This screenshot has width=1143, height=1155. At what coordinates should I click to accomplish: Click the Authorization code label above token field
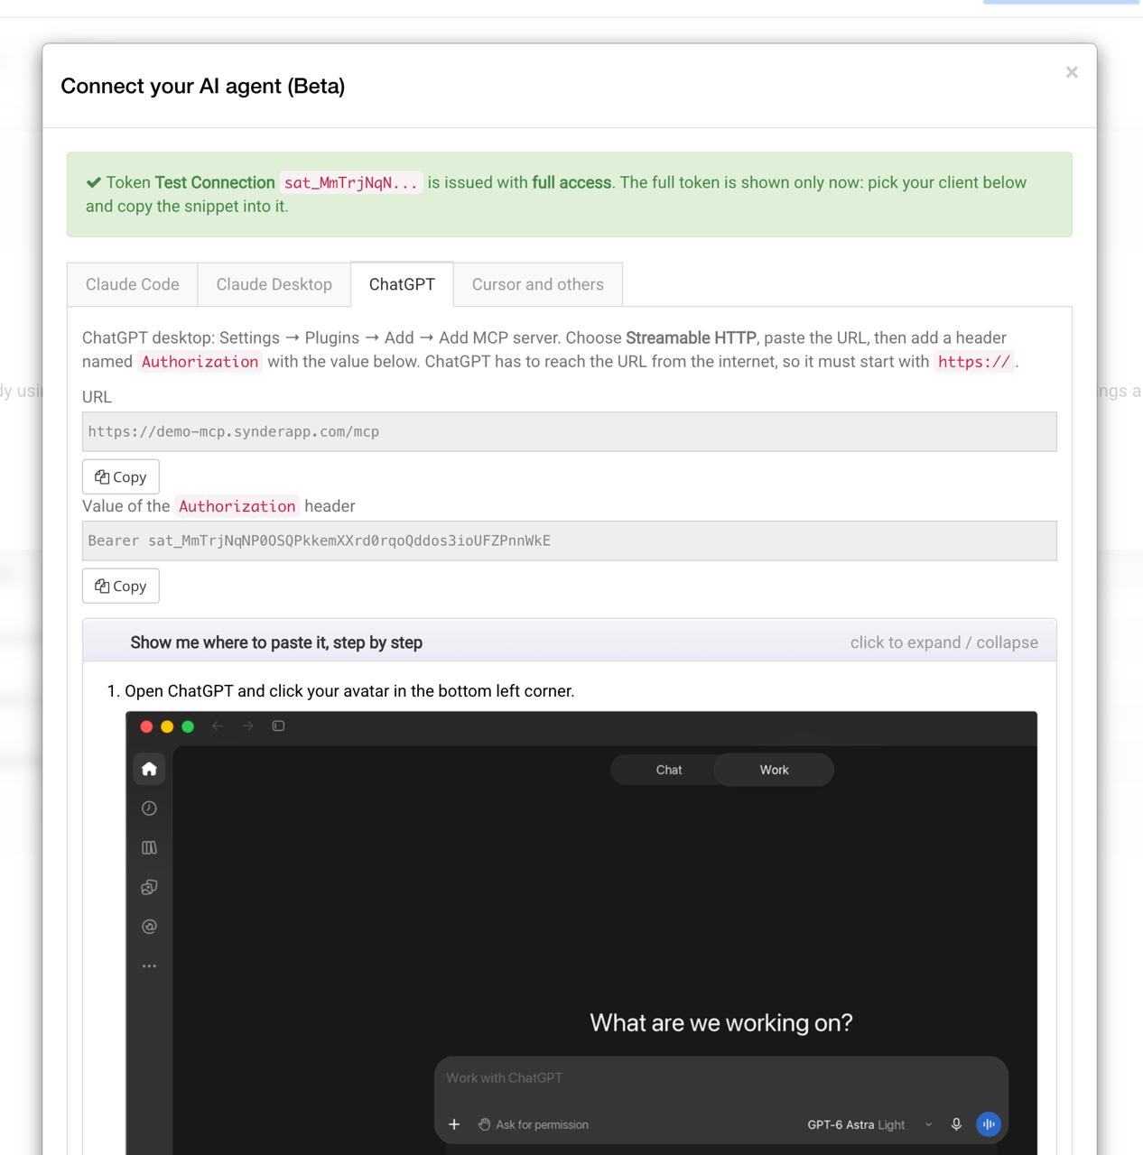tap(237, 506)
